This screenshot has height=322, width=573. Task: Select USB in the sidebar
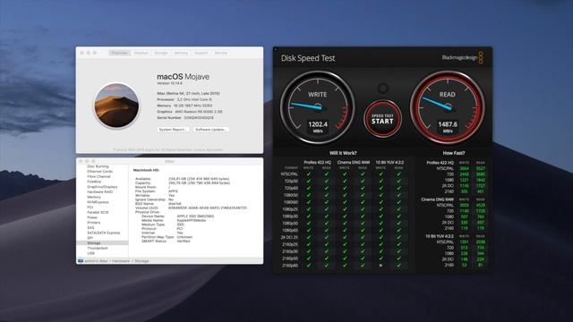point(90,253)
